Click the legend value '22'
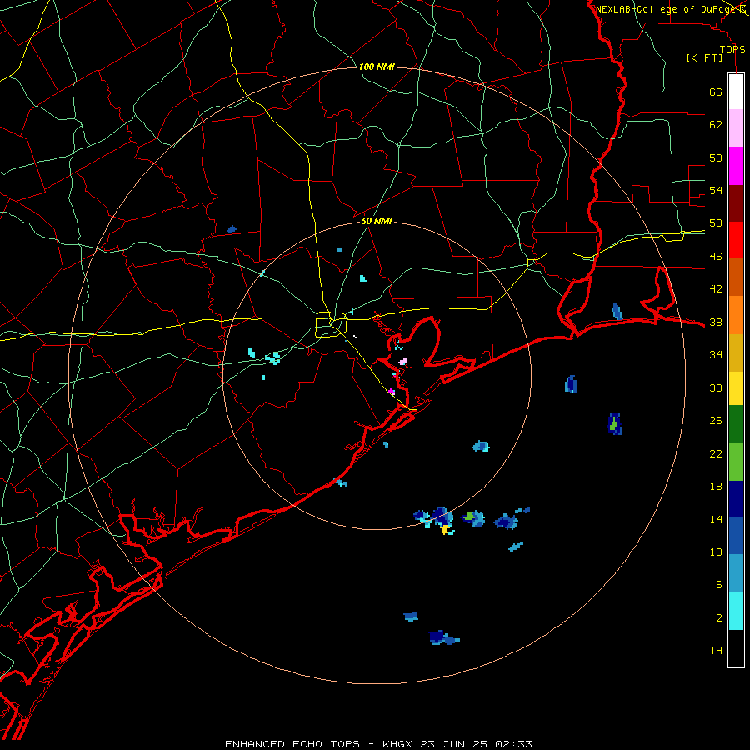This screenshot has width=750, height=750. click(716, 453)
